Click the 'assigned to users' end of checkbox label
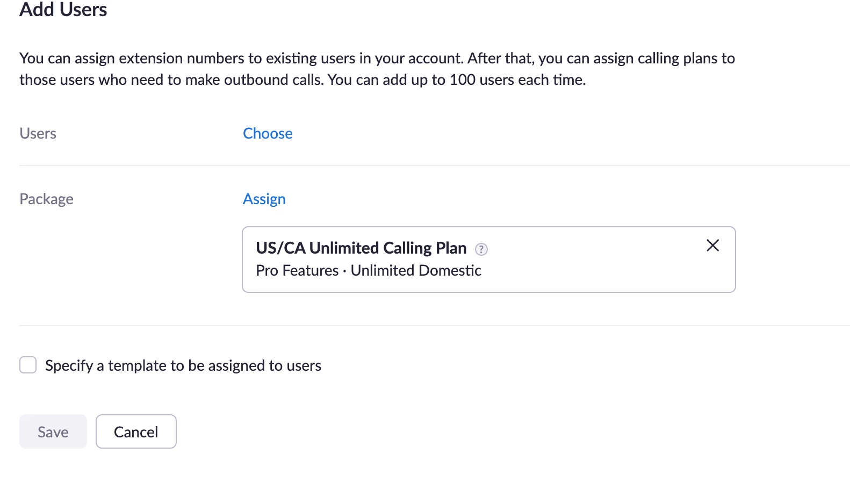 269,365
